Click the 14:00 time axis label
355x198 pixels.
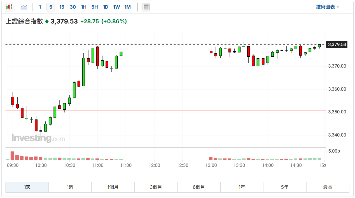tap(268, 165)
